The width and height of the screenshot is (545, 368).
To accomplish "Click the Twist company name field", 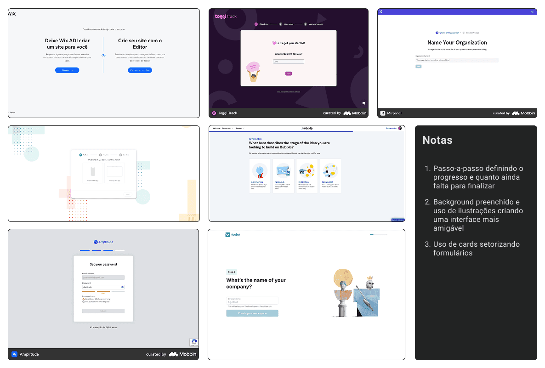I will click(x=252, y=300).
